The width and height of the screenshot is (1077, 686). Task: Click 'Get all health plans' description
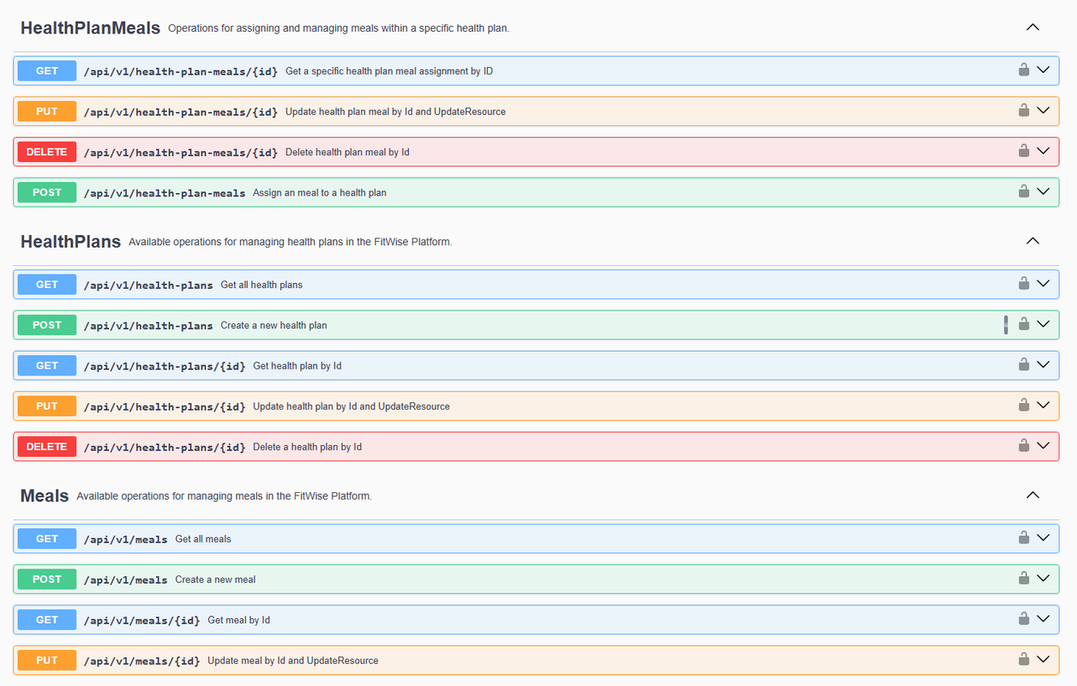click(x=262, y=285)
